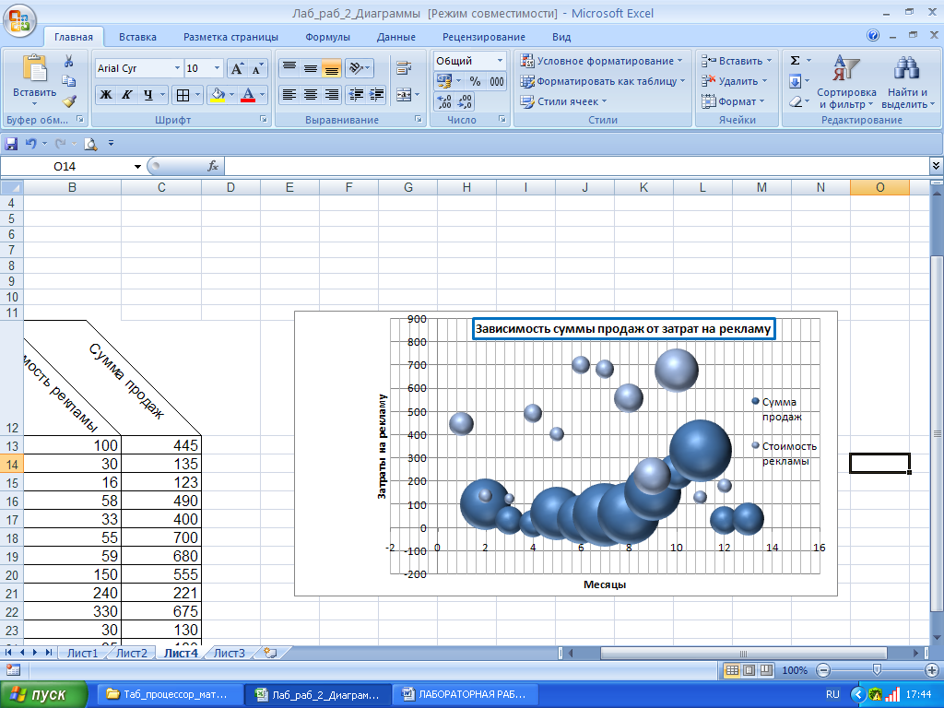
Task: Align text to top of cell
Action: [289, 68]
